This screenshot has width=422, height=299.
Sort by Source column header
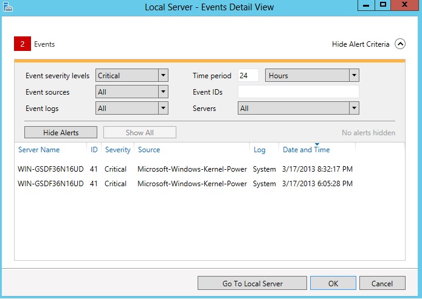[149, 150]
